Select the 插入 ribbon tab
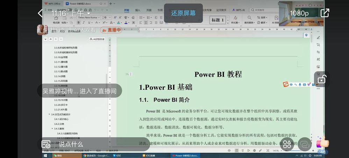Screen dimensions: 349x158 point(138,10)
